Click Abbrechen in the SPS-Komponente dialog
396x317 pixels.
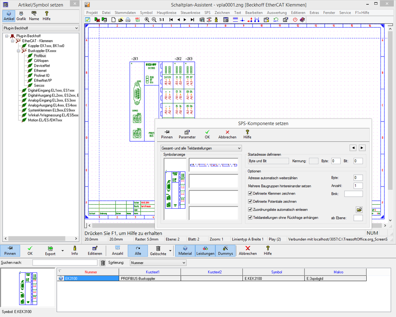(227, 134)
